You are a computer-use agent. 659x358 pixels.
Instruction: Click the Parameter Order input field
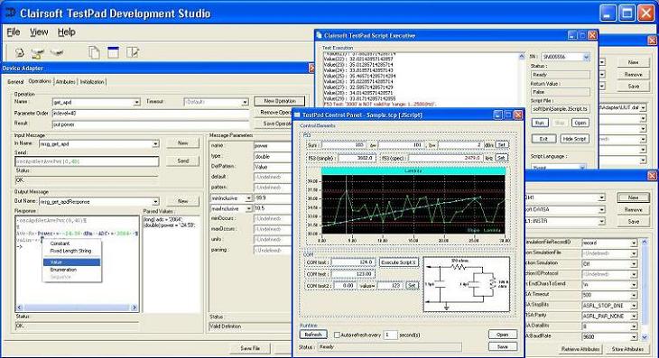point(150,114)
